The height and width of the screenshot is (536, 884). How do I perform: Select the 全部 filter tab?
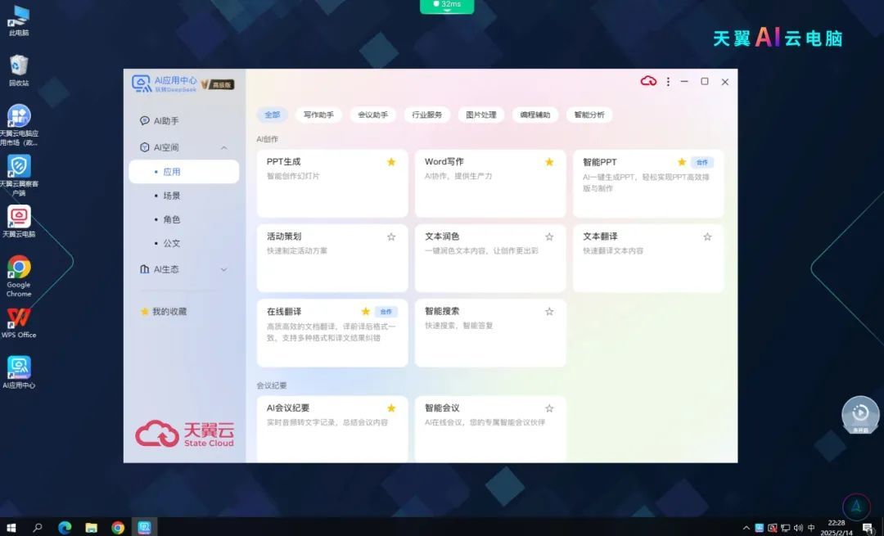pos(273,115)
